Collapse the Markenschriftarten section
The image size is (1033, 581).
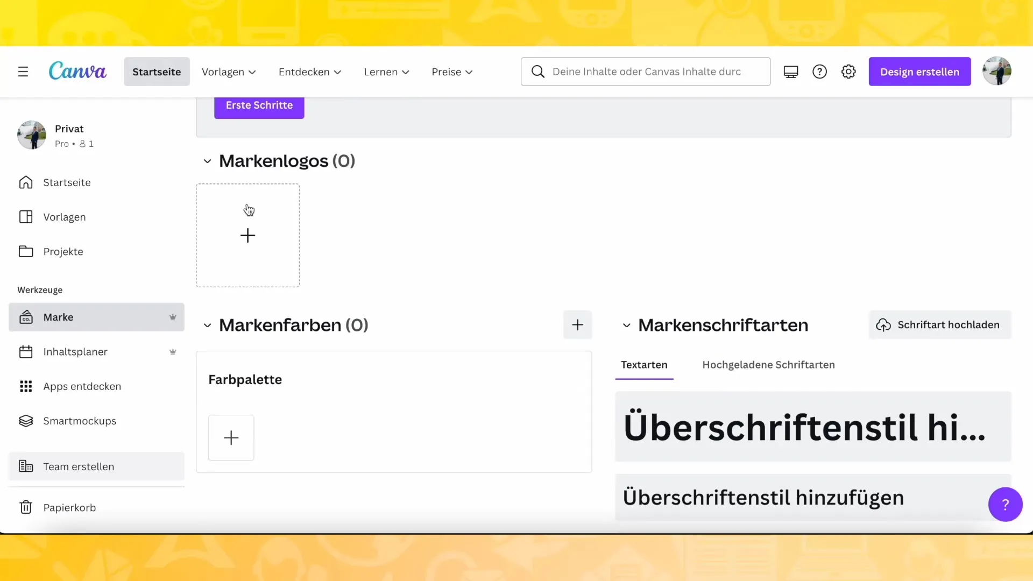click(626, 325)
